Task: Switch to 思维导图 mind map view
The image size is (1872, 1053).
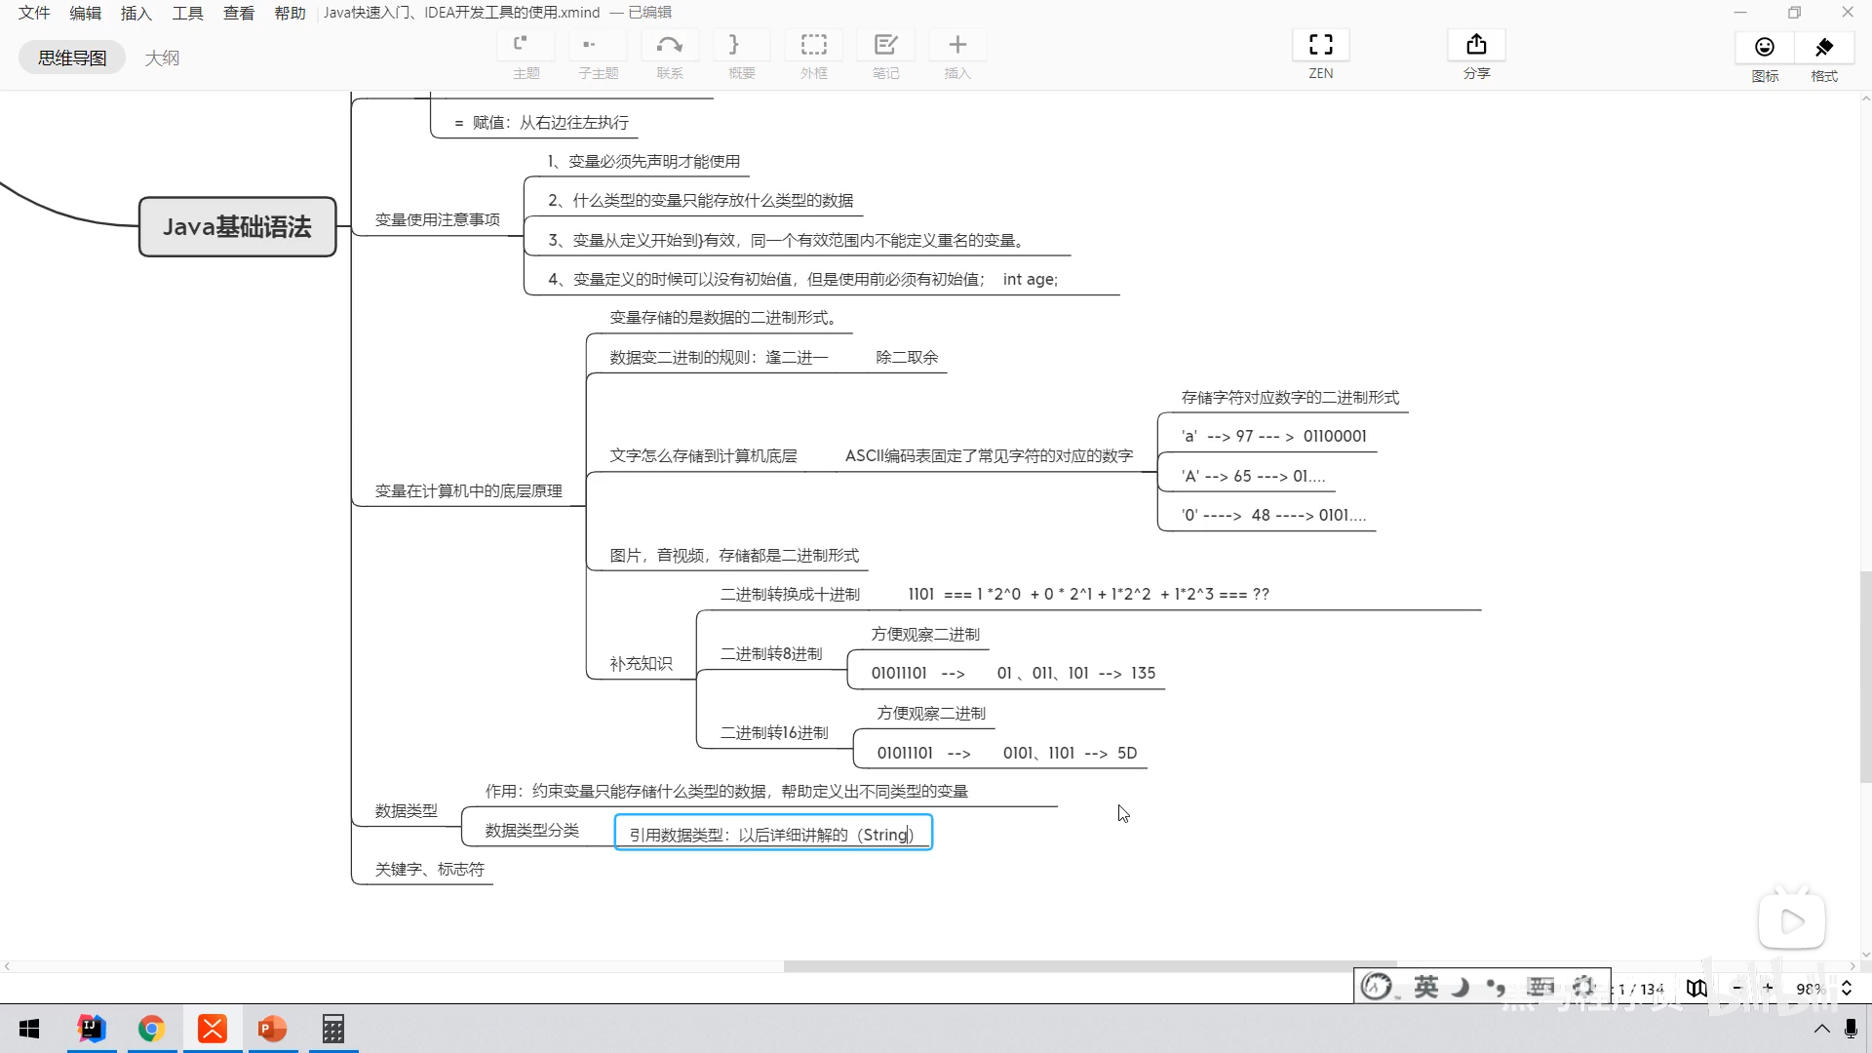Action: point(72,58)
